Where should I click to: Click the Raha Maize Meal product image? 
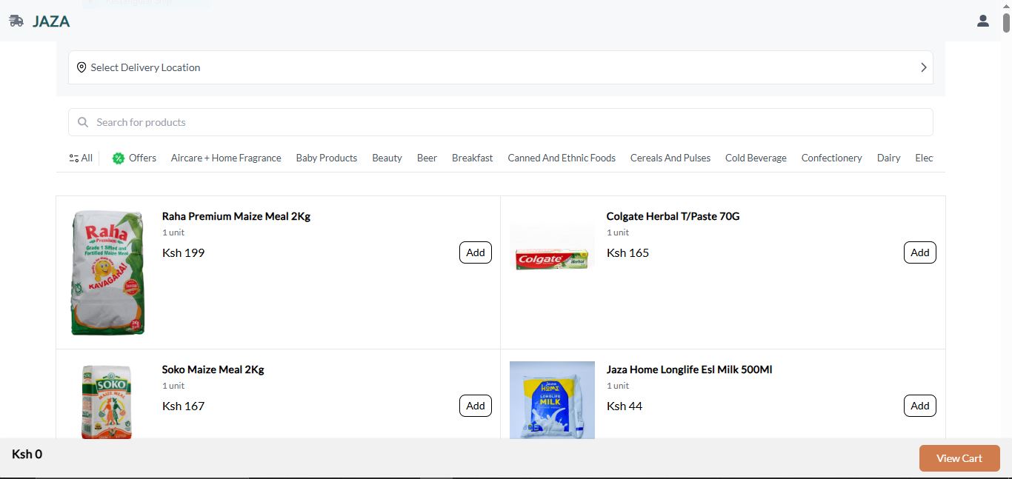(107, 272)
